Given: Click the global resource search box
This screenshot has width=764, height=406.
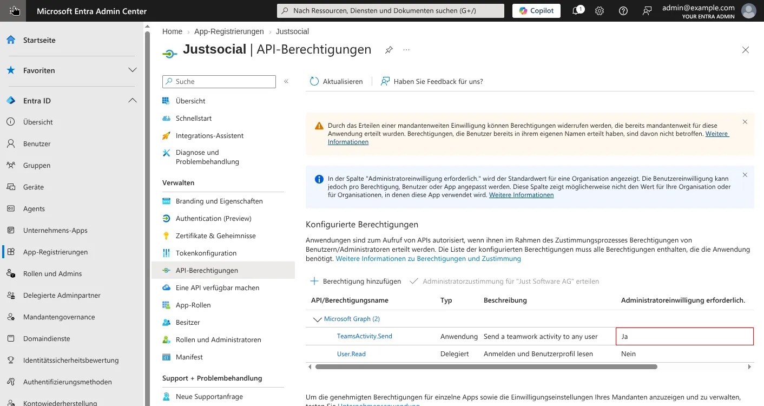Looking at the screenshot, I should coord(390,11).
